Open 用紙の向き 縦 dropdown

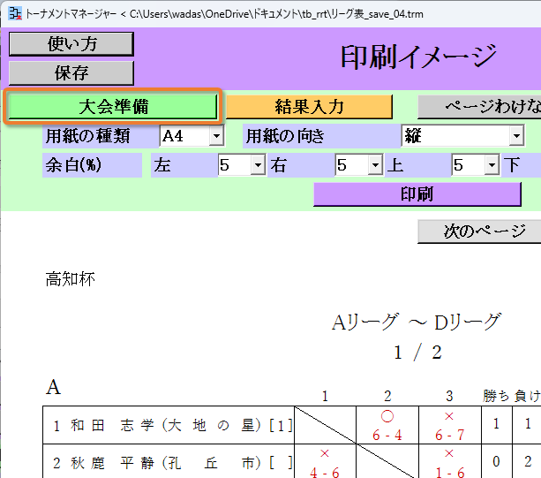[462, 135]
